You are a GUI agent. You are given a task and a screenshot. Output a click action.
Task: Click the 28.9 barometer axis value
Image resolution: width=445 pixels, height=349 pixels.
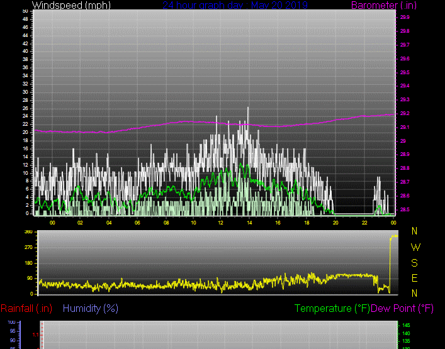click(405, 155)
